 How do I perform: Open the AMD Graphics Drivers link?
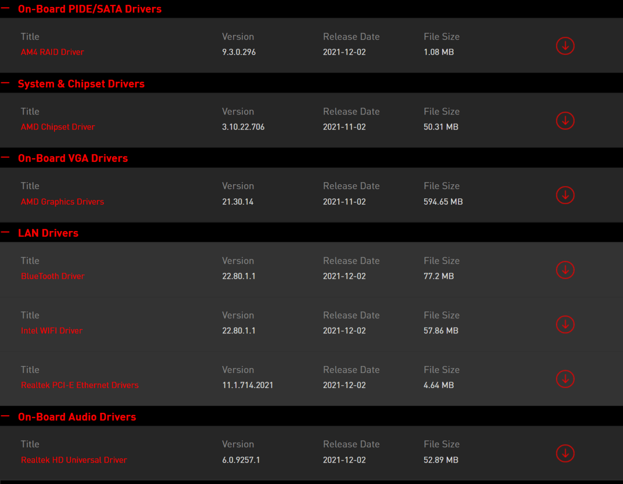[x=62, y=202]
